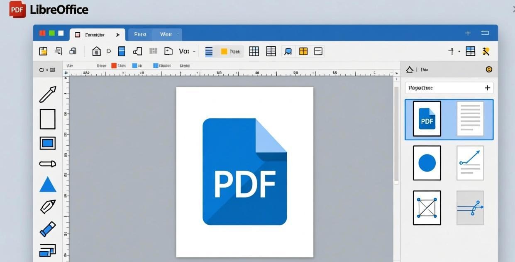515x262 pixels.
Task: Click the plus button in side panel field
Action: click(487, 88)
